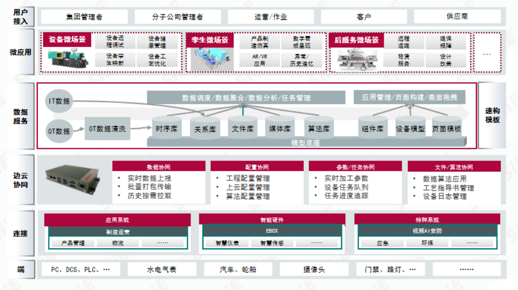Click the 环保 box

coord(427,243)
